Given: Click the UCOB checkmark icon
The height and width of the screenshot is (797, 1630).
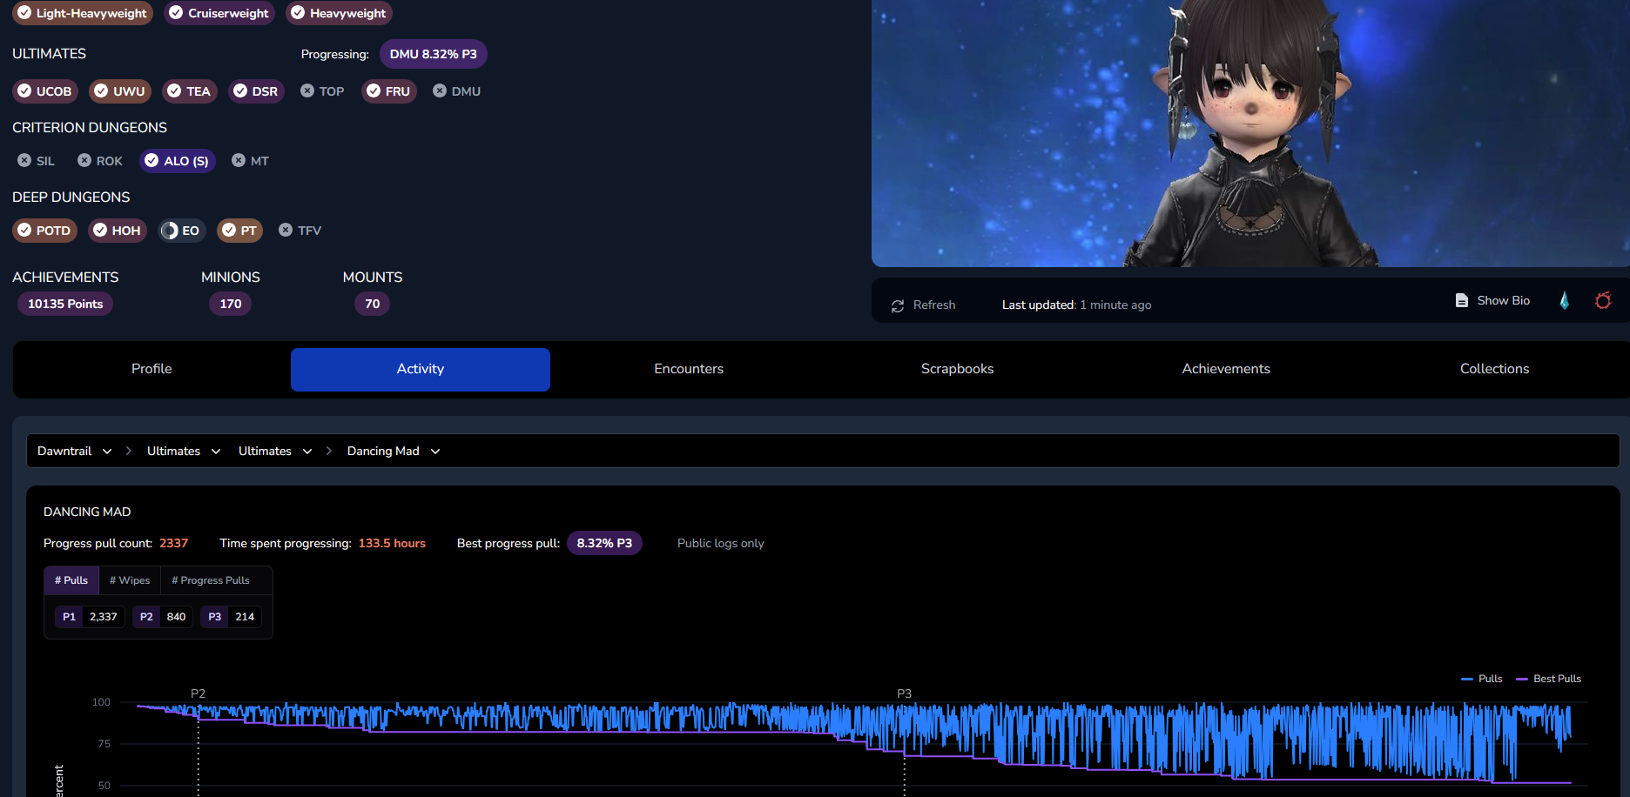Looking at the screenshot, I should (24, 91).
